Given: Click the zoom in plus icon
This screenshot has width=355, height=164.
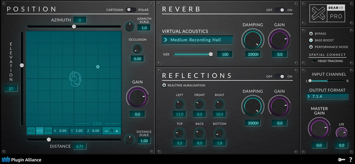Looking at the screenshot, I should [x=117, y=131].
